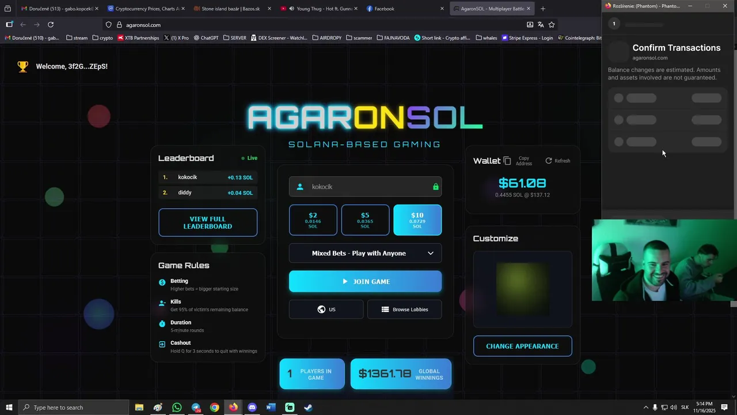Open Microsoft Word from taskbar
This screenshot has width=737, height=415.
tap(271, 408)
